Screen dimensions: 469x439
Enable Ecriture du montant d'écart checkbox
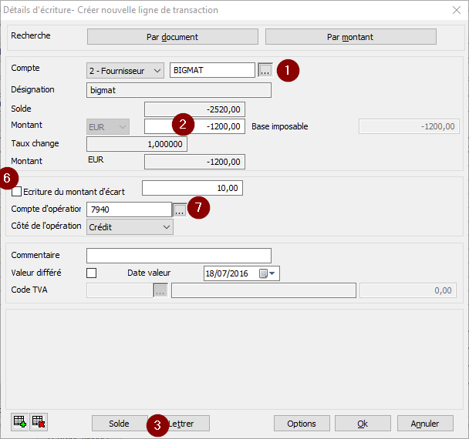pyautogui.click(x=17, y=191)
